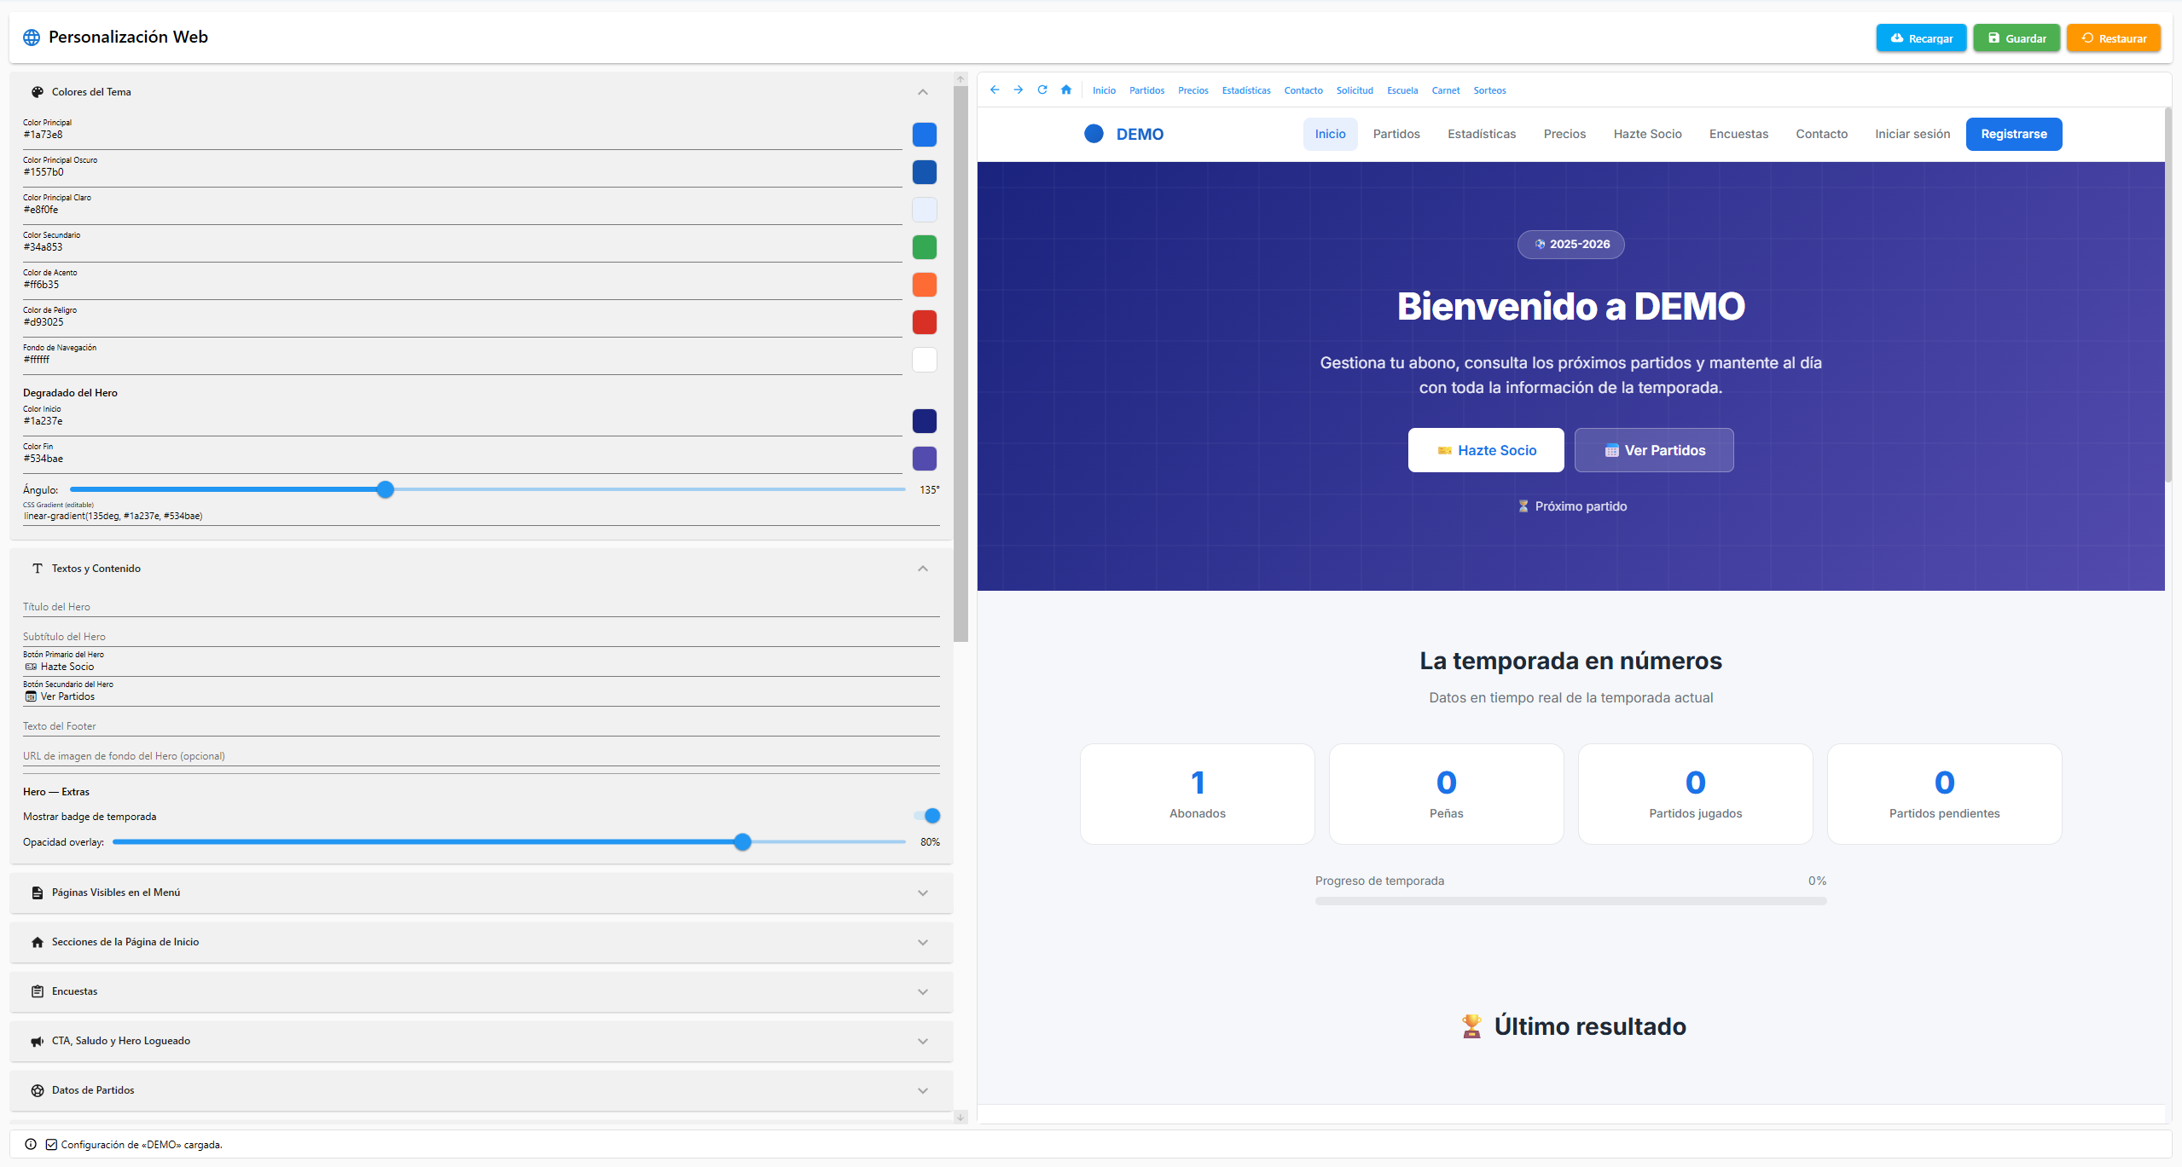Switch to the Estadísticas tab in the preview
The height and width of the screenshot is (1167, 2182).
pyautogui.click(x=1482, y=134)
